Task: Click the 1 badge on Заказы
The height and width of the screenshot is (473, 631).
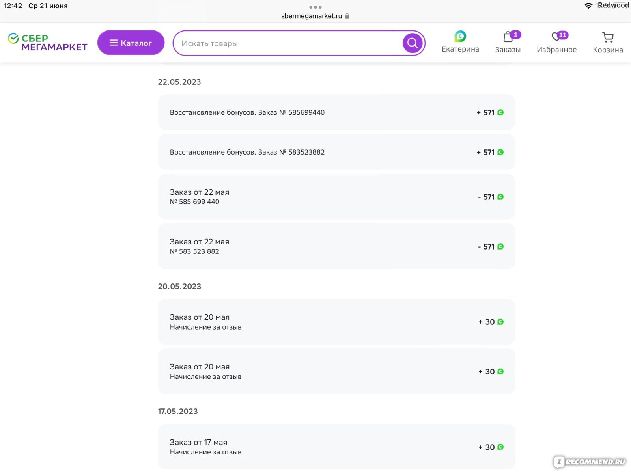Action: pos(515,35)
